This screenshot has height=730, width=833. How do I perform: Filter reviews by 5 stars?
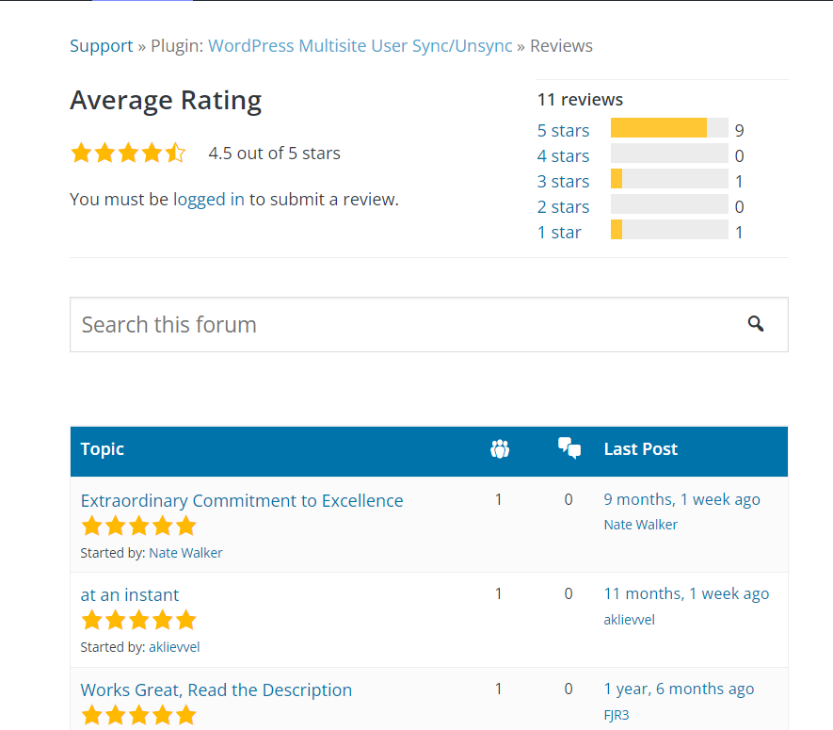563,130
